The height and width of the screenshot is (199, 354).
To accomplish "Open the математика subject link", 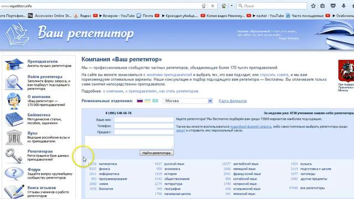I will coord(108,164).
